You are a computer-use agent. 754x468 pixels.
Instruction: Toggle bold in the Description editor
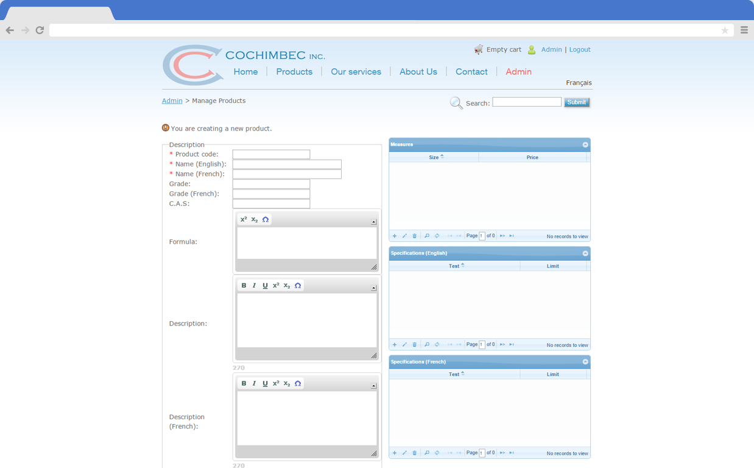point(244,285)
